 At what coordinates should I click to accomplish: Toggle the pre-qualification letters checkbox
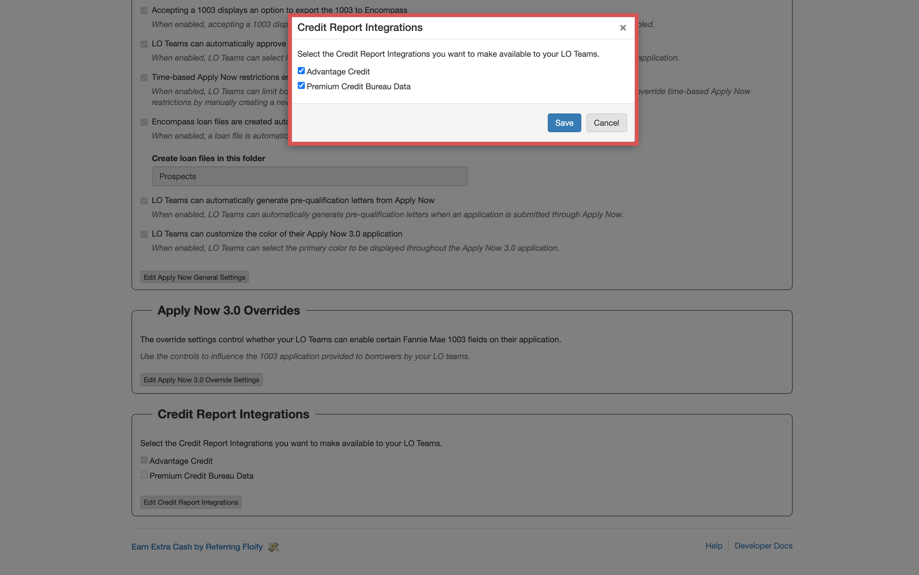point(144,201)
